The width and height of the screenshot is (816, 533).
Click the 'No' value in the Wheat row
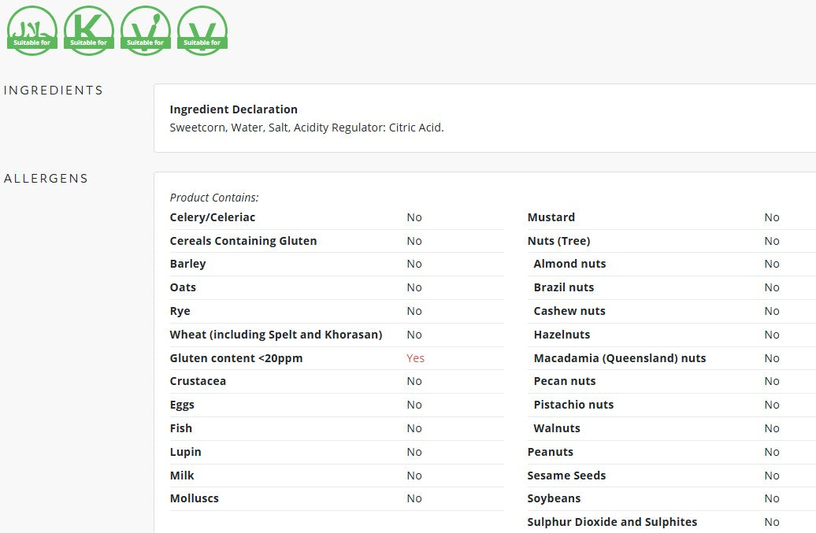[414, 335]
